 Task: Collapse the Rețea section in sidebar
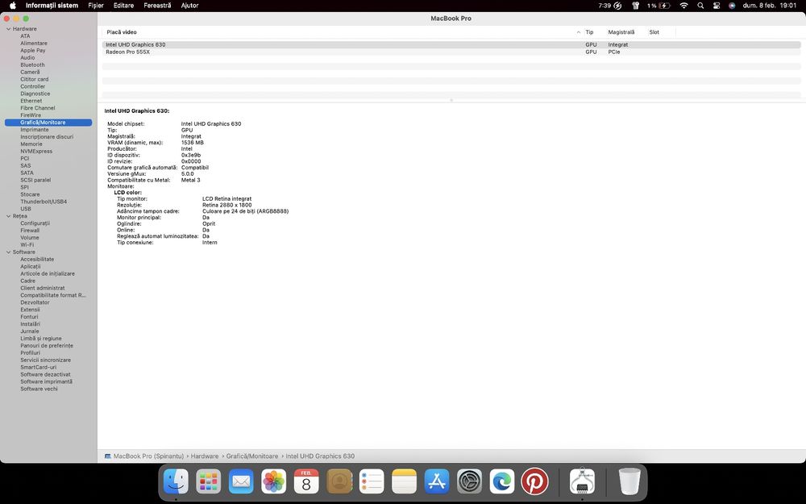(9, 216)
